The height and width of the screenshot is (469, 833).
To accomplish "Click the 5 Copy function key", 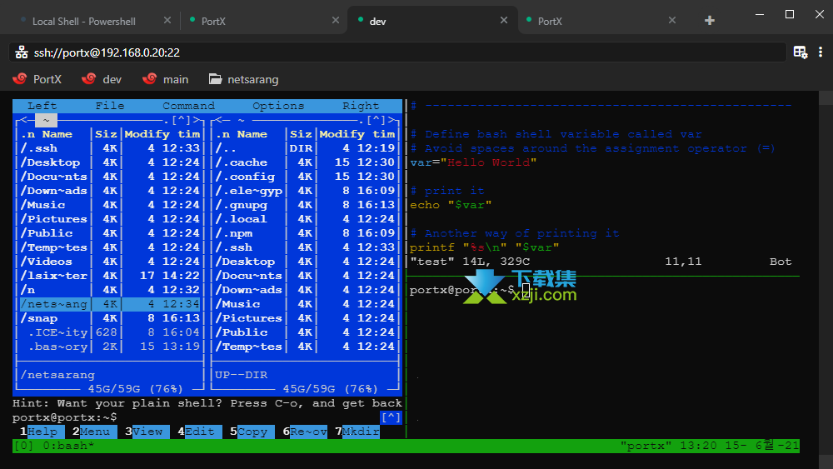I will pos(252,432).
